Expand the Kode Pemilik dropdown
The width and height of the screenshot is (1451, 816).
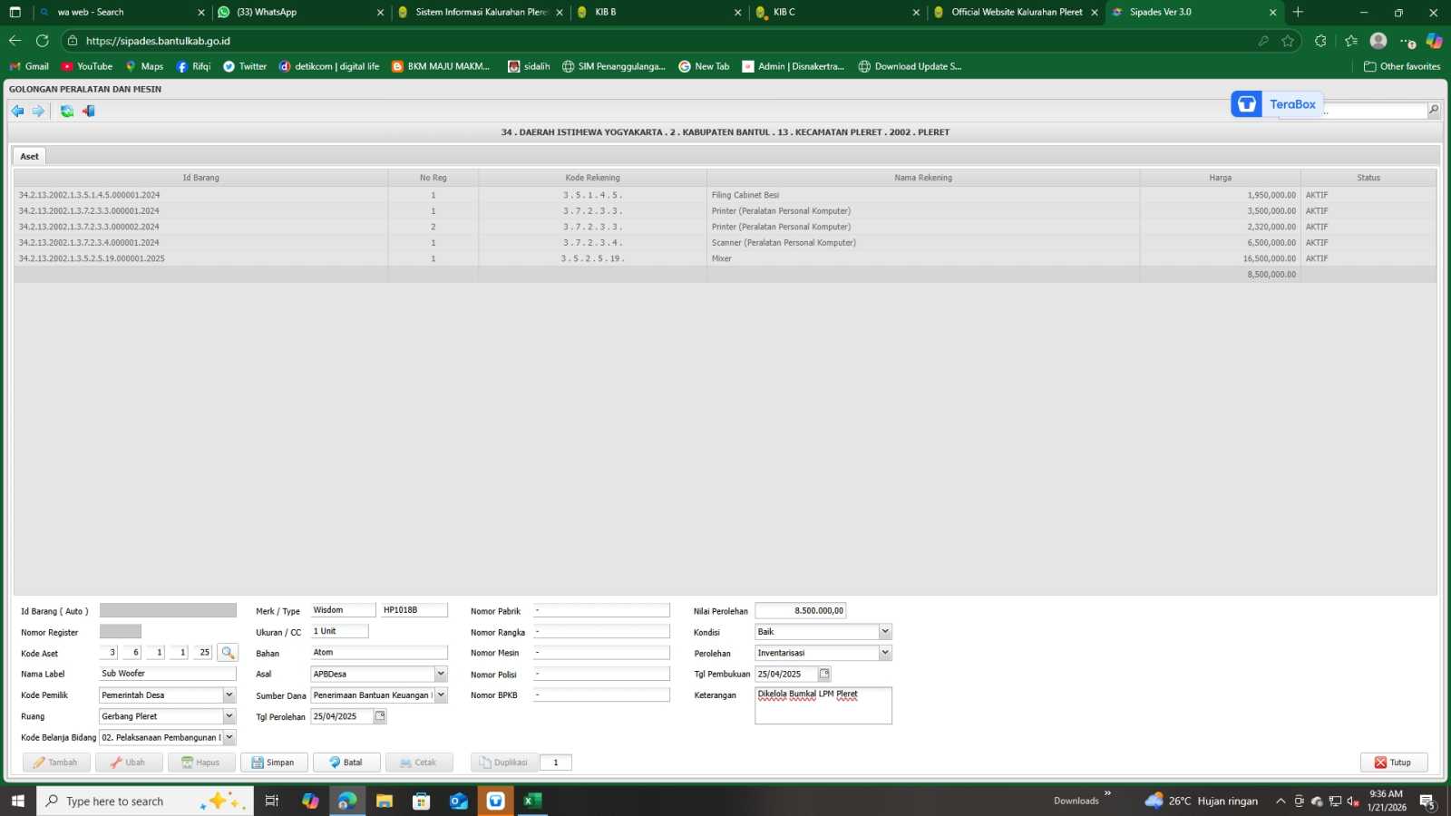click(229, 695)
